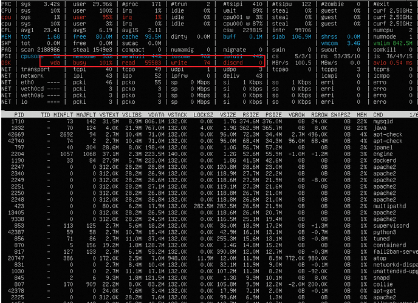Click the SWAPSZ column header
The height and width of the screenshot is (303, 418).
[341, 115]
